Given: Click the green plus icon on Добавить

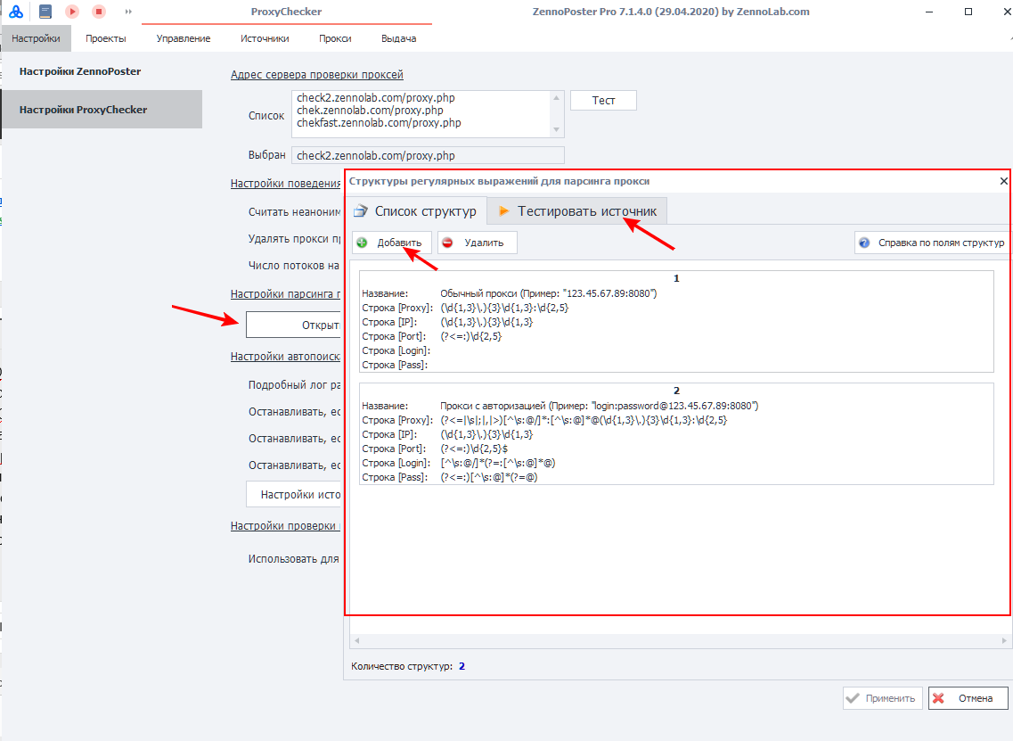Looking at the screenshot, I should (362, 243).
